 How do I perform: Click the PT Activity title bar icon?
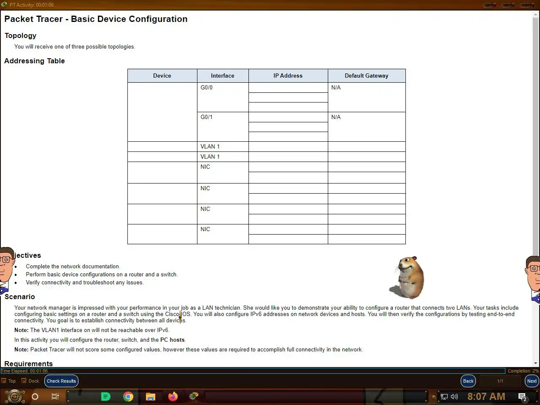coord(4,5)
